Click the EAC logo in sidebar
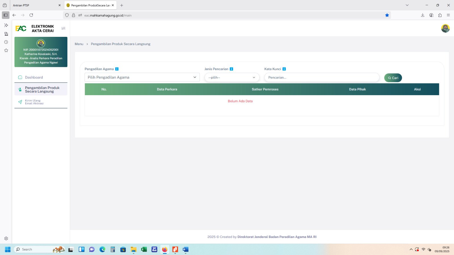This screenshot has height=255, width=454. (21, 28)
